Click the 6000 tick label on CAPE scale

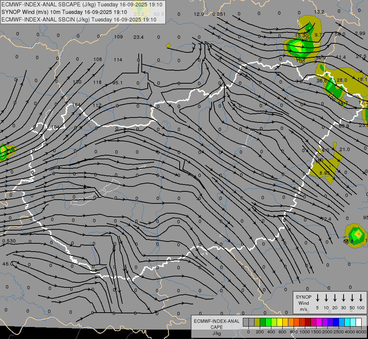[x=361, y=332]
